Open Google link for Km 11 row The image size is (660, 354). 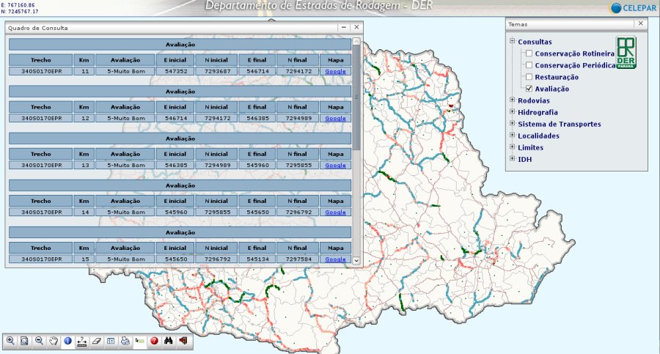tap(335, 71)
